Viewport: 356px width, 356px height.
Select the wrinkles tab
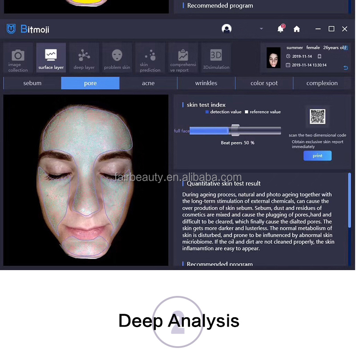pos(206,83)
